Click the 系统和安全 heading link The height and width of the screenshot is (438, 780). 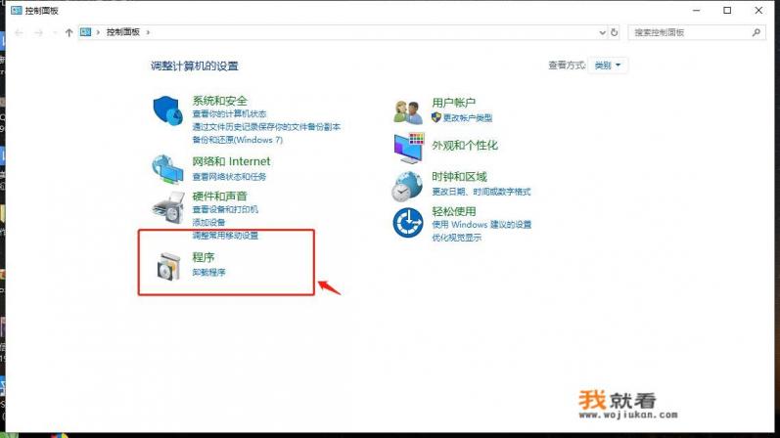point(219,101)
